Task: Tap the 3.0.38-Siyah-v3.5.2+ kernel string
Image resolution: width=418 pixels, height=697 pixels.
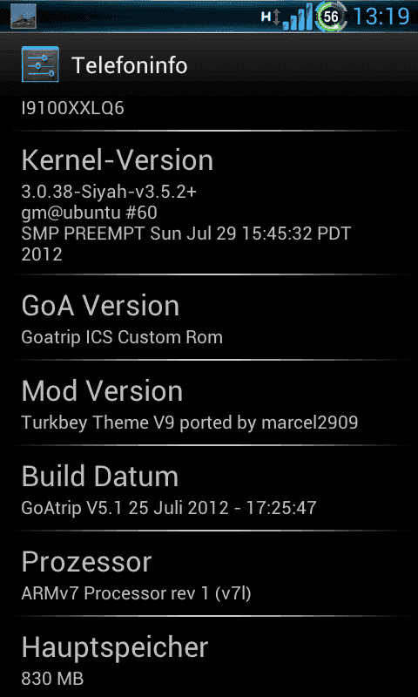Action: pos(109,192)
